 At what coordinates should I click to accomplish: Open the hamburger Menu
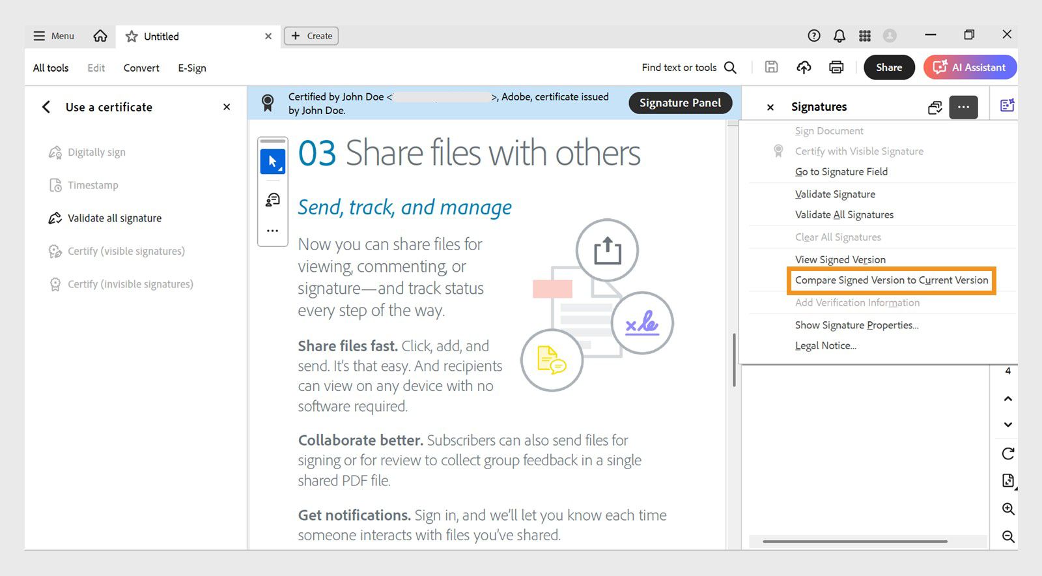click(54, 36)
